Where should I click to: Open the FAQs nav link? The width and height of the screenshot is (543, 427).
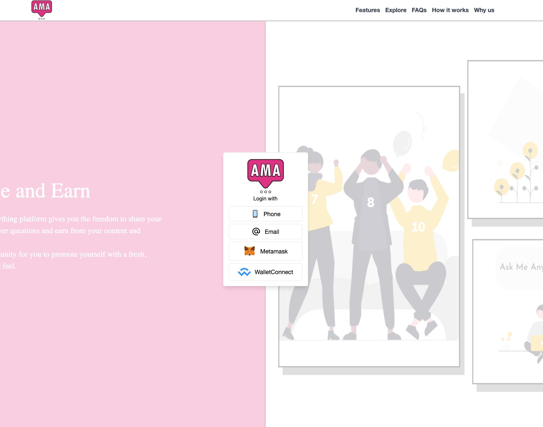click(419, 10)
